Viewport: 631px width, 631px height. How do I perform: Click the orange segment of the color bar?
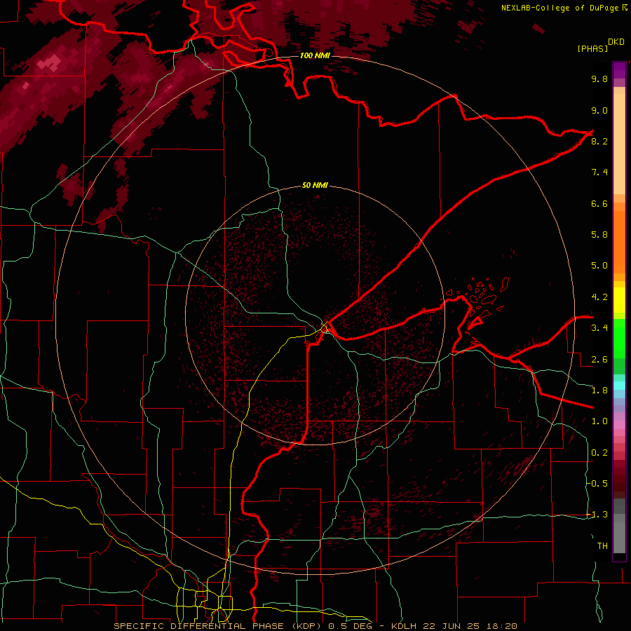tap(619, 241)
